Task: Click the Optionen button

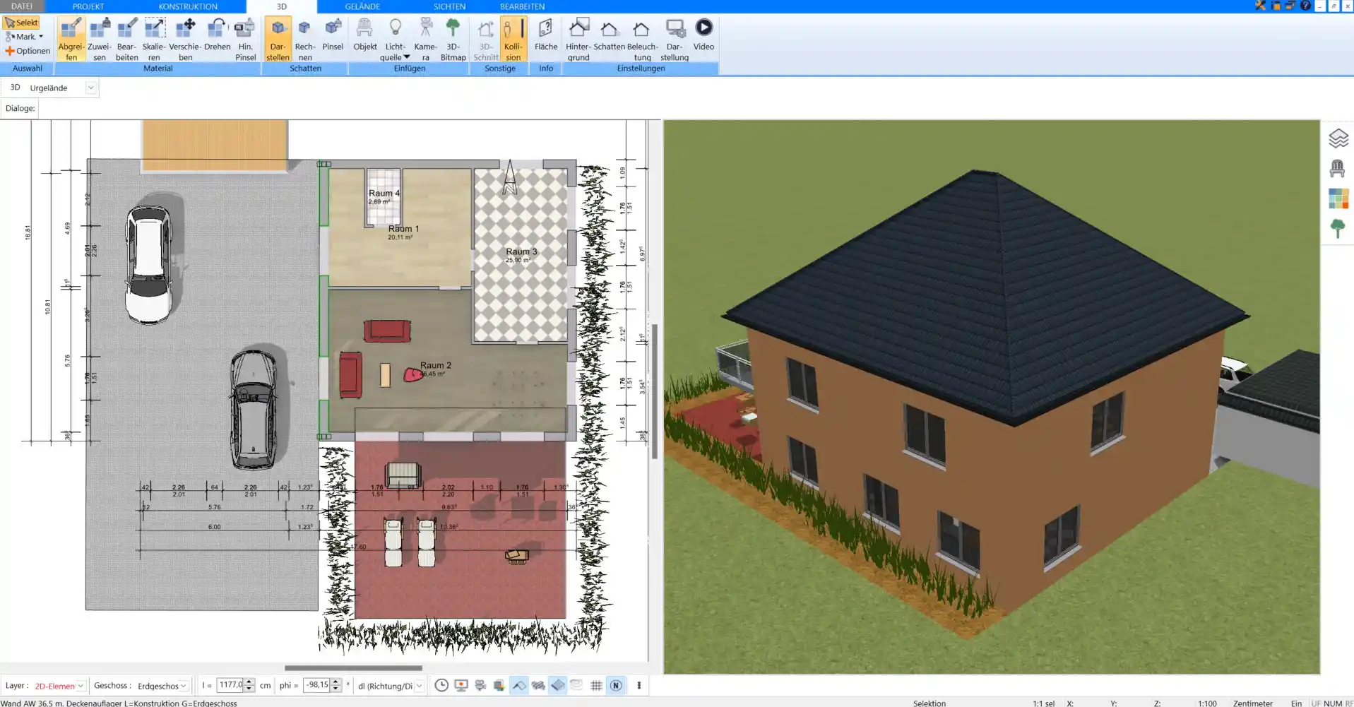Action: click(28, 51)
